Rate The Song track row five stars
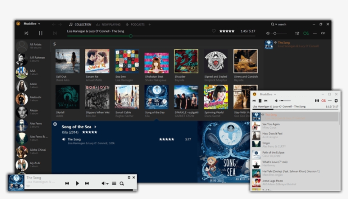The height and width of the screenshot is (199, 348). pos(166,139)
